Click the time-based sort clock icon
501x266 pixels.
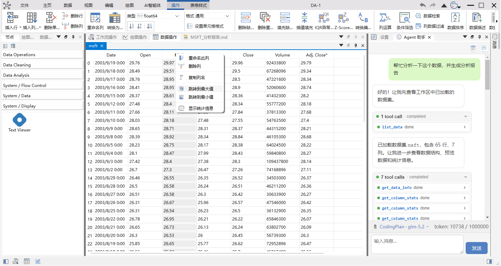(150, 26)
